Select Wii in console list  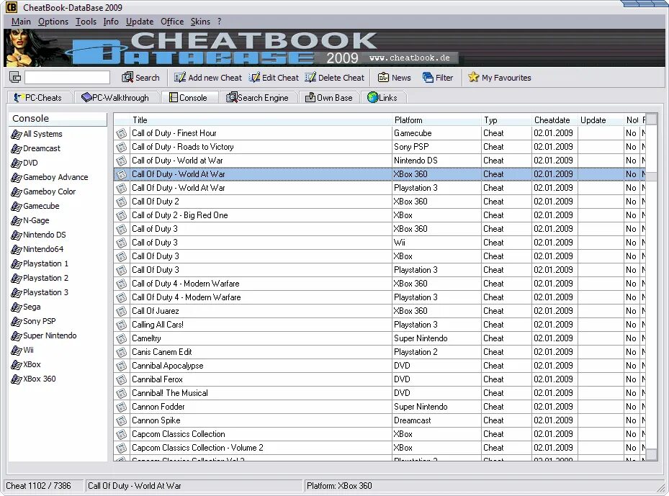(22, 350)
